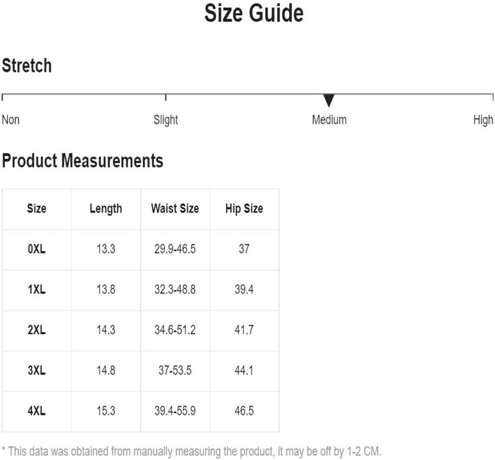Click the Medium stretch marker triangle
495x460 pixels.
click(x=329, y=100)
